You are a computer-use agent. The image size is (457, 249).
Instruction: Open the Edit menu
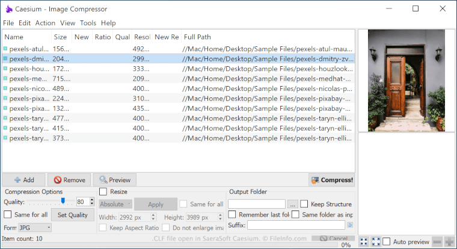click(x=25, y=23)
